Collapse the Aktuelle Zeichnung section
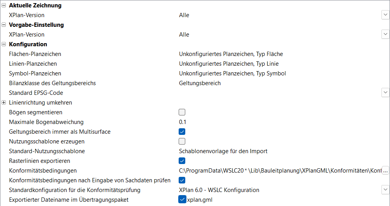The height and width of the screenshot is (206, 390). pyautogui.click(x=4, y=5)
